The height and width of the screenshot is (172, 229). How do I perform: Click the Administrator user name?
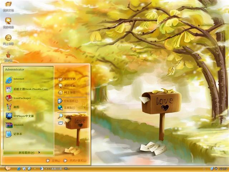[15, 70]
